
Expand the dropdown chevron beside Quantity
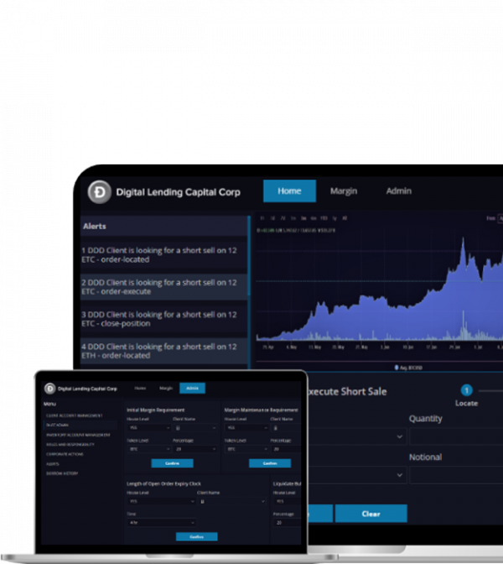click(400, 436)
